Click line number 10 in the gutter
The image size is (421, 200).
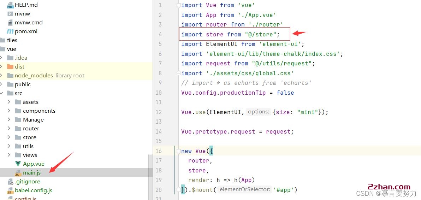(x=159, y=93)
